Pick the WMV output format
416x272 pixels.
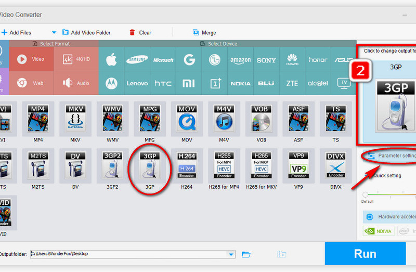(112, 119)
